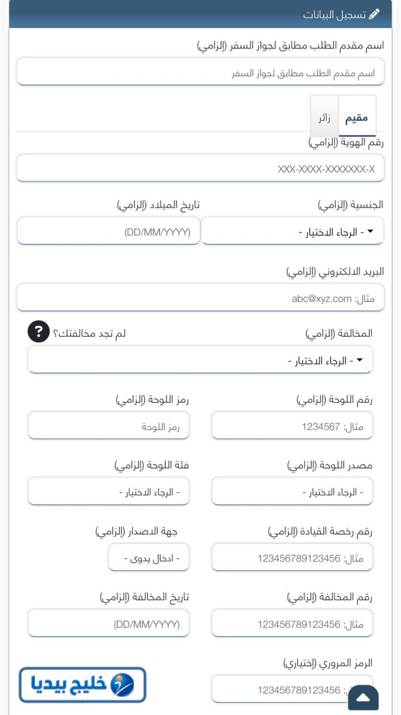Expand the المخالفة violation dropdown

[x=200, y=360]
